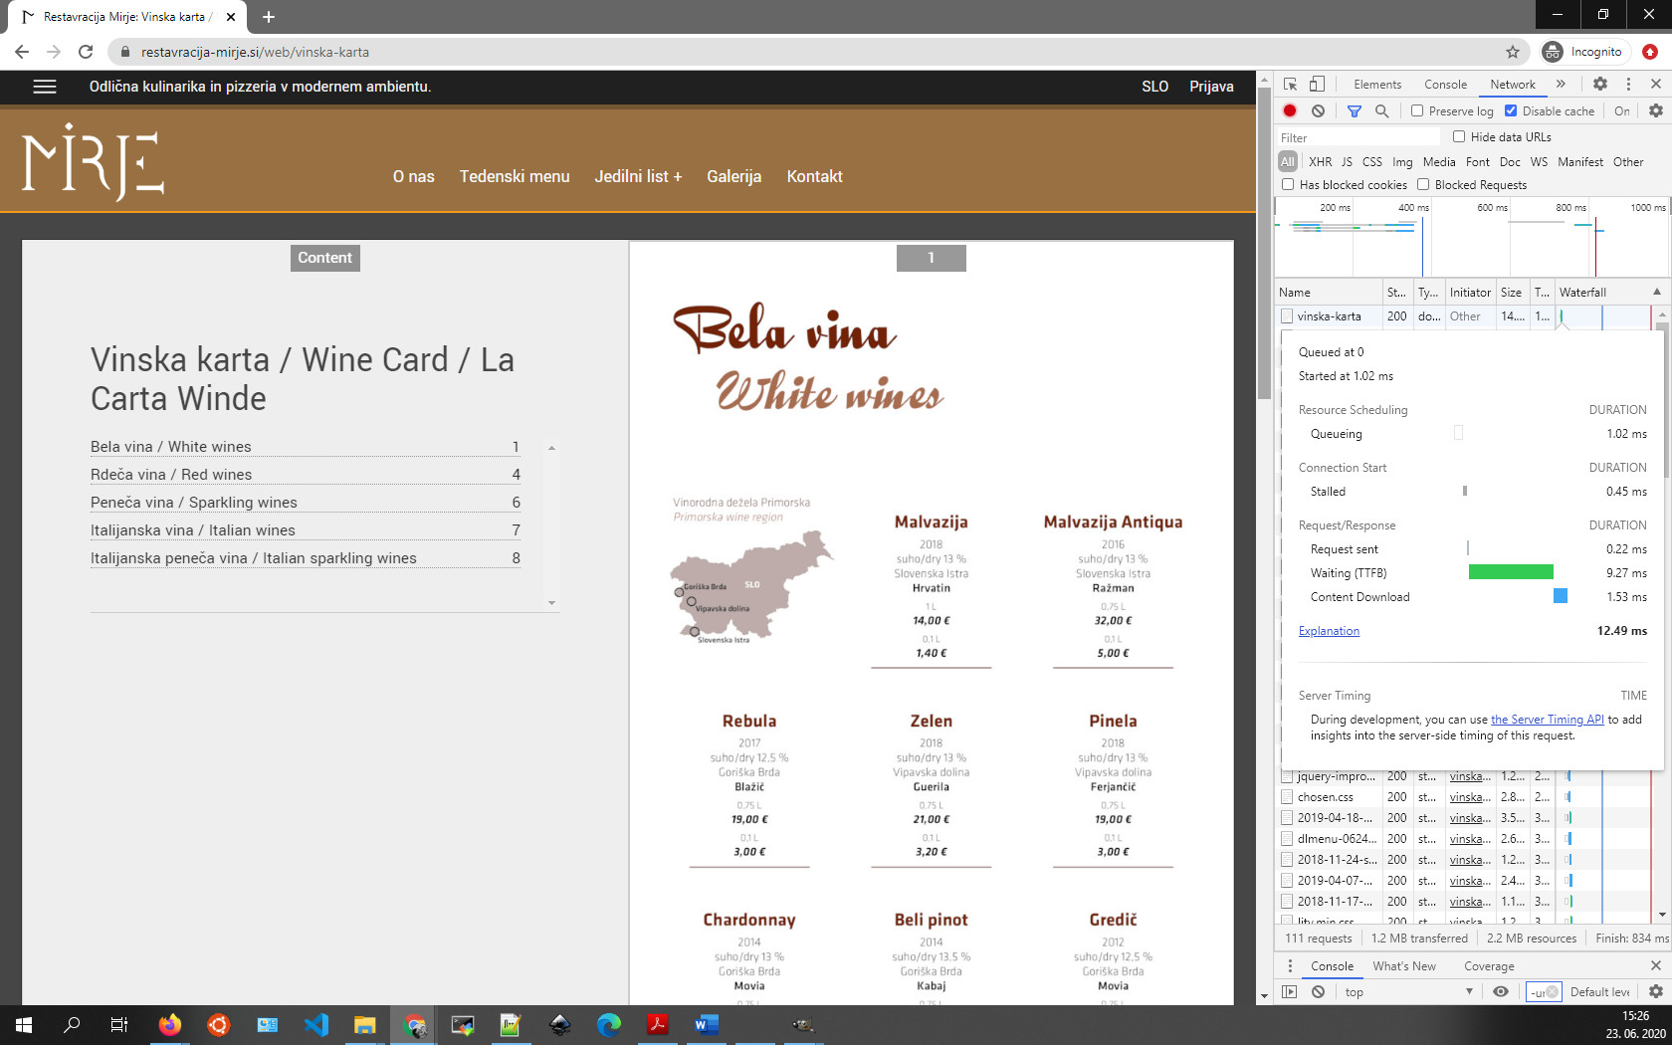Toggle the device toolbar icon
The width and height of the screenshot is (1672, 1045).
[x=1317, y=85]
